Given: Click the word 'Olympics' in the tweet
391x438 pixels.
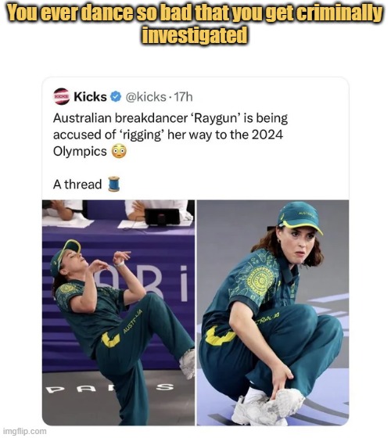Looking at the screenshot, I should coord(80,152).
